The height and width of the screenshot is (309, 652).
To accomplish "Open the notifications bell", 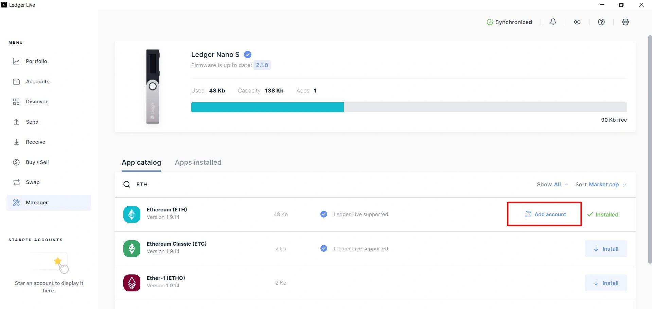I will coord(553,22).
